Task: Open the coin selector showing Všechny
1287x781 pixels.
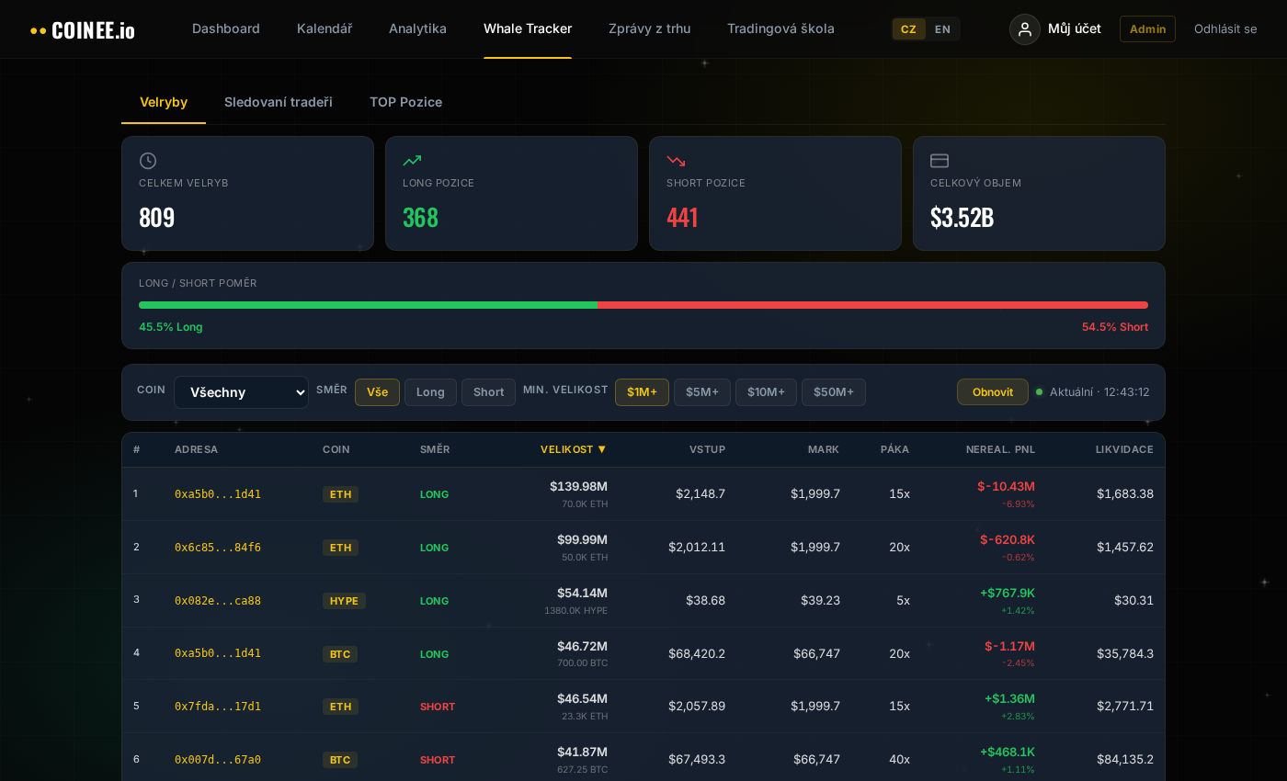Action: coord(241,391)
